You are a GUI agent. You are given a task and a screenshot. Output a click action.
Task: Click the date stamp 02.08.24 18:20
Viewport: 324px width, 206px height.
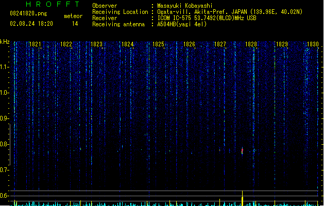pyautogui.click(x=31, y=24)
